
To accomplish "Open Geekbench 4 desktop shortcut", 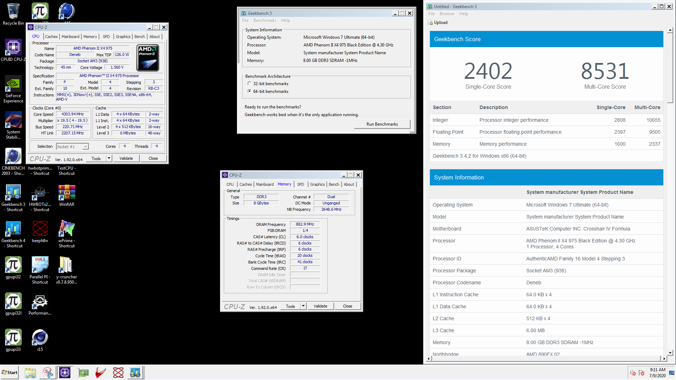I will 13,234.
